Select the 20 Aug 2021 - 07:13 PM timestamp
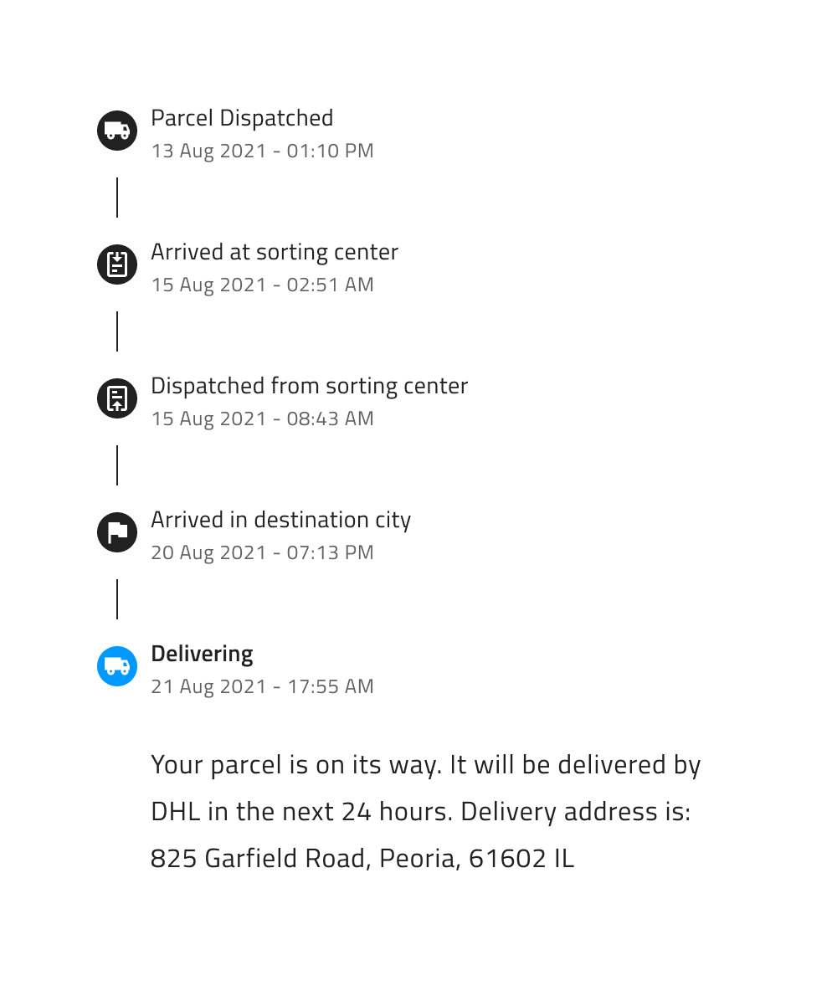This screenshot has width=837, height=991. tap(262, 552)
